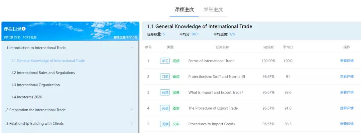Click the 口语 tag on task 2
The image size is (361, 133).
pyautogui.click(x=165, y=77)
